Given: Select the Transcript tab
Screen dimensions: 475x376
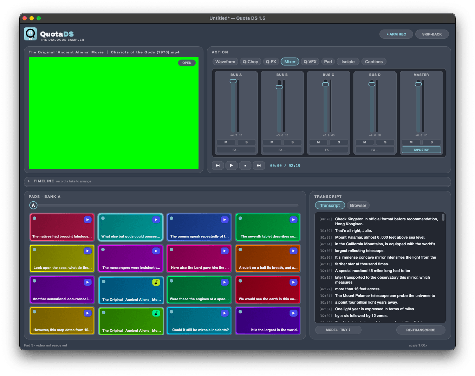Looking at the screenshot, I should coord(330,206).
